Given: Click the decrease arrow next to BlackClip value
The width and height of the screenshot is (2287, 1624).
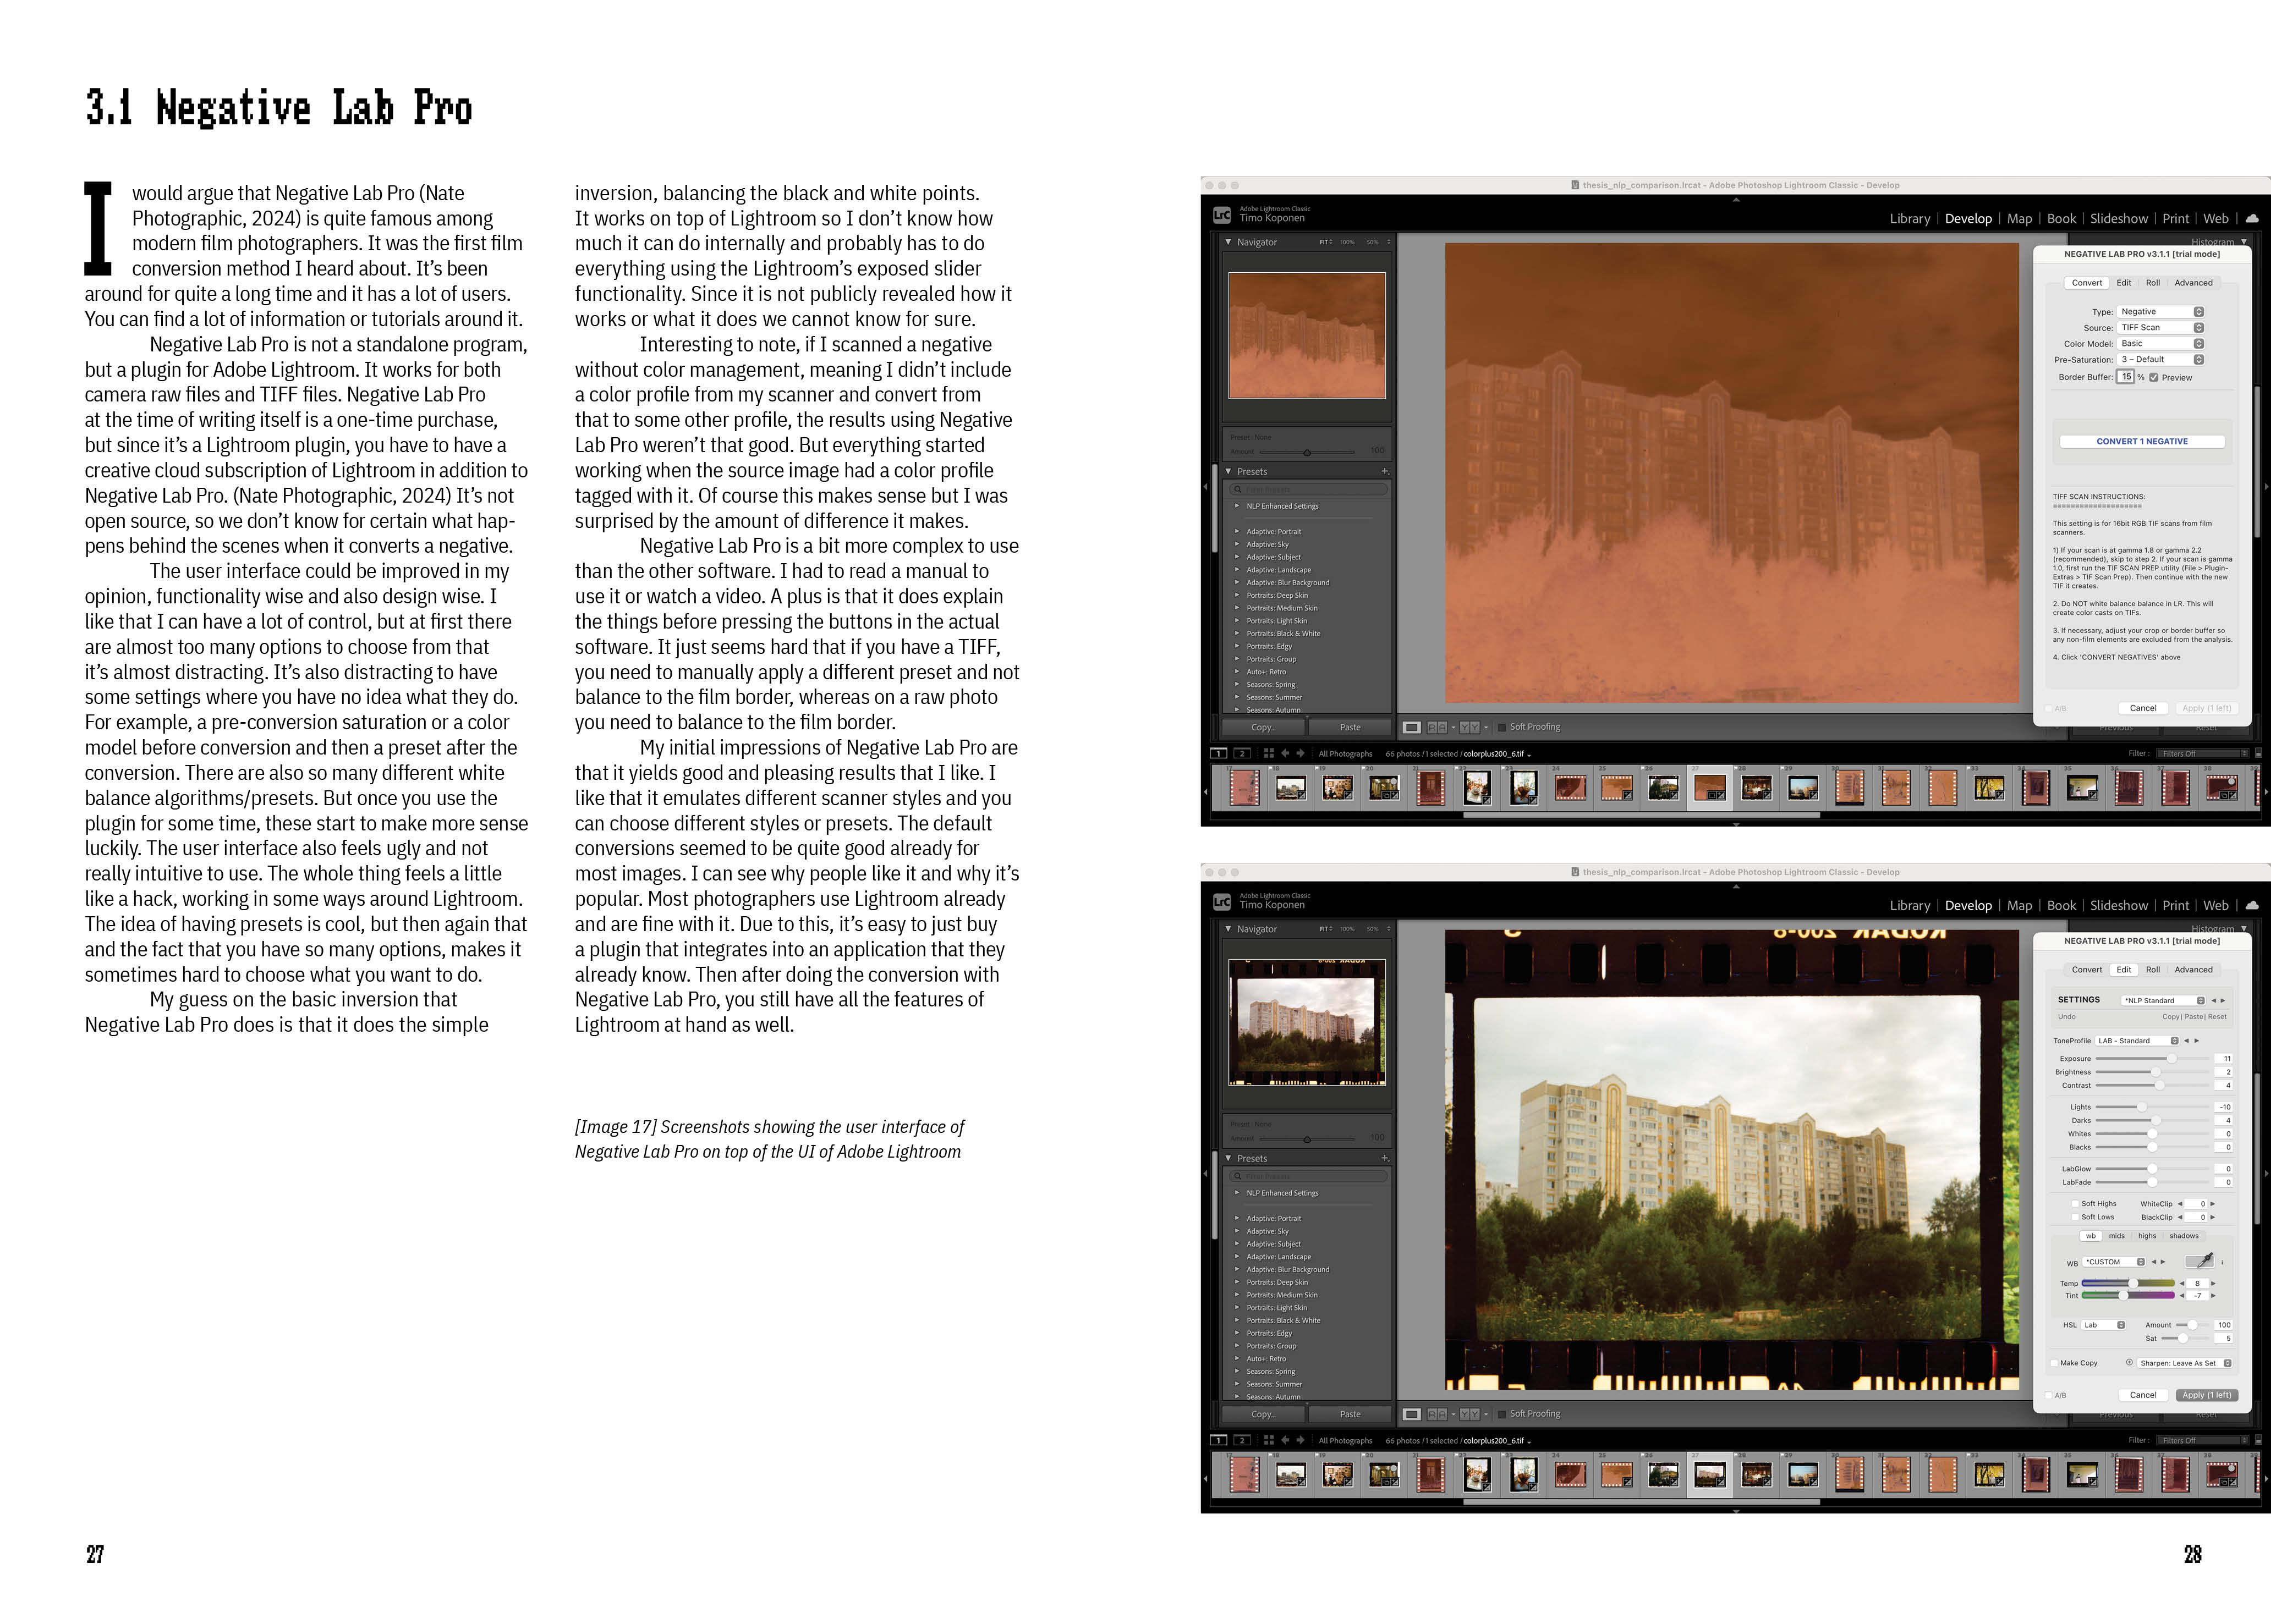Looking at the screenshot, I should click(x=2180, y=1217).
